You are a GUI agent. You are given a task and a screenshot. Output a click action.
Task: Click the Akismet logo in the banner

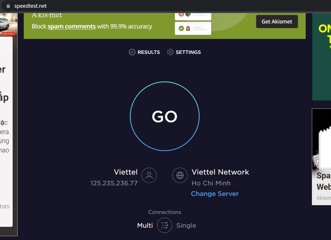click(x=47, y=15)
